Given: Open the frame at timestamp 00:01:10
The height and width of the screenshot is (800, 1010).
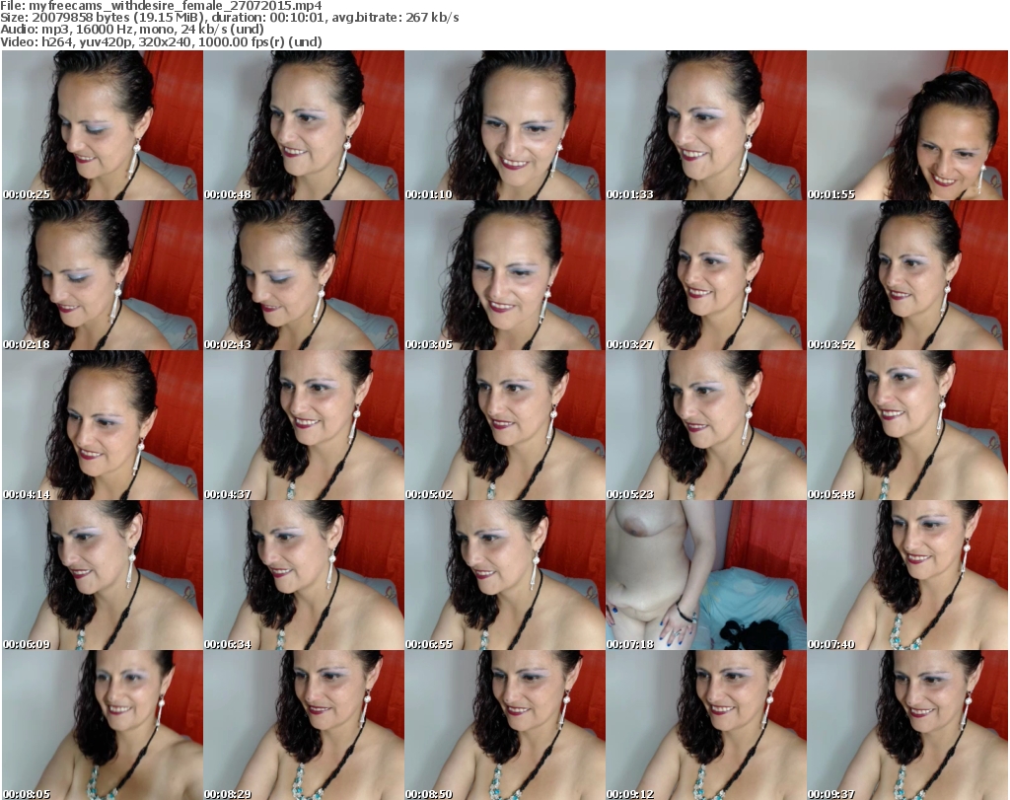Looking at the screenshot, I should point(505,125).
